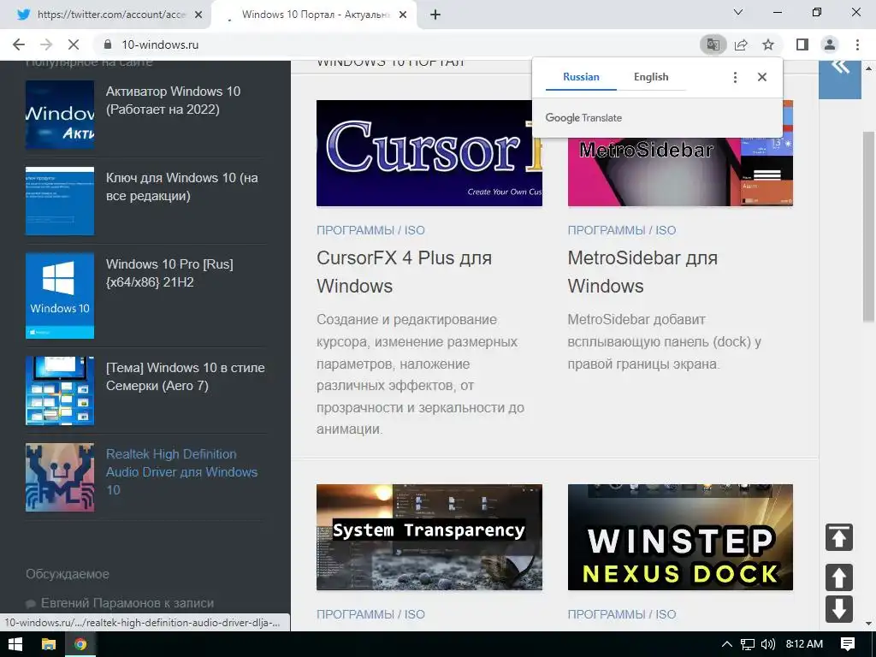Viewport: 876px width, 657px height.
Task: Open the Активатор Windows 10 article
Action: point(173,100)
